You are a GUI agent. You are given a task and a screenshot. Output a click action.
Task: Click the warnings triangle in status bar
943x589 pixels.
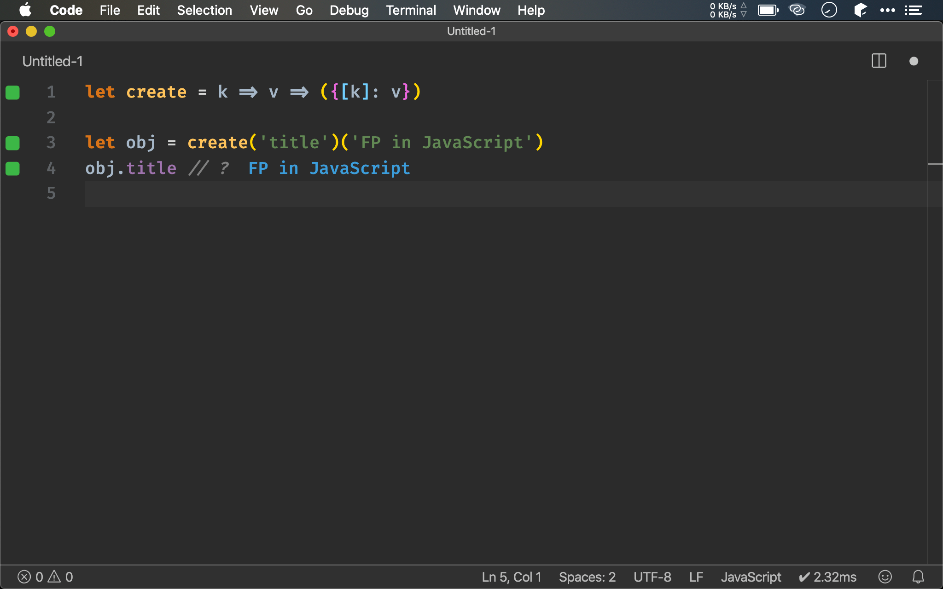pos(54,576)
